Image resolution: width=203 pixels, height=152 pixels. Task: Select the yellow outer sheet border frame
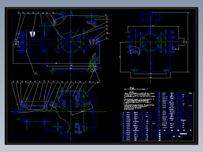tap(101, 76)
